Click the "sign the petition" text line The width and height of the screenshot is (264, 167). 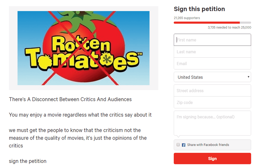[x=28, y=161]
